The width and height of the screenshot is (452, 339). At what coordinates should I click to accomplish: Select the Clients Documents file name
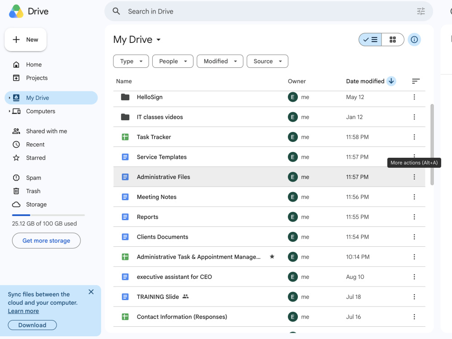tap(162, 237)
